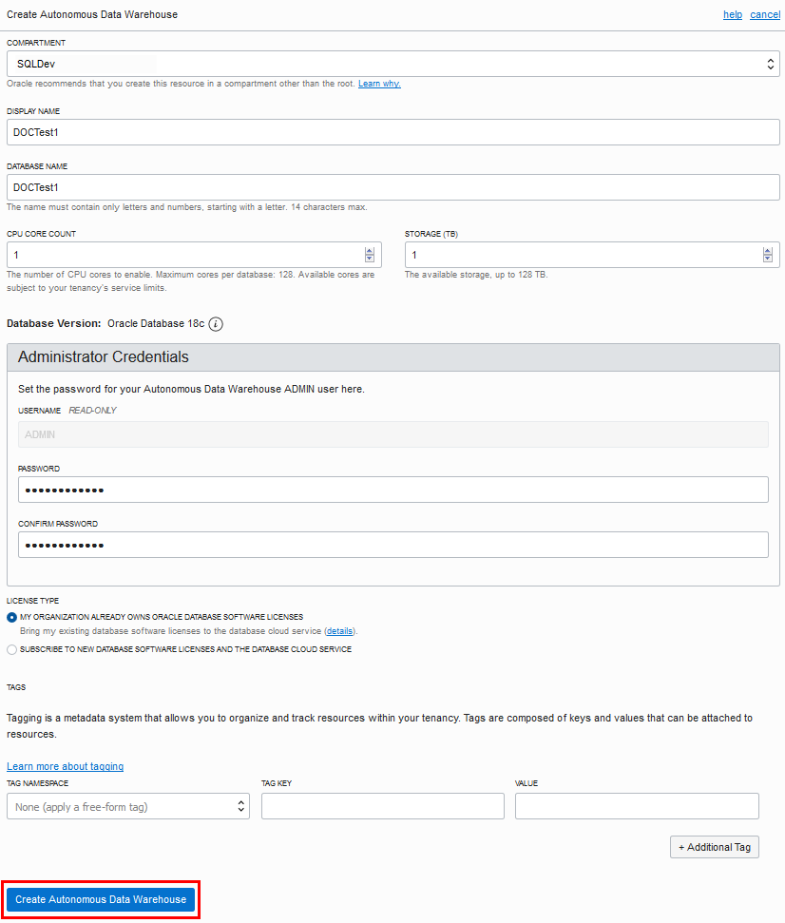Decrease CPU Core Count with the down stepper
The width and height of the screenshot is (785, 923).
coord(370,259)
